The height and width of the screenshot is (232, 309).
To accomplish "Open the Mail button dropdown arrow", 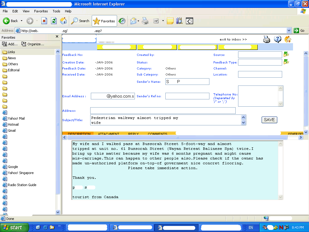I will click(138, 21).
